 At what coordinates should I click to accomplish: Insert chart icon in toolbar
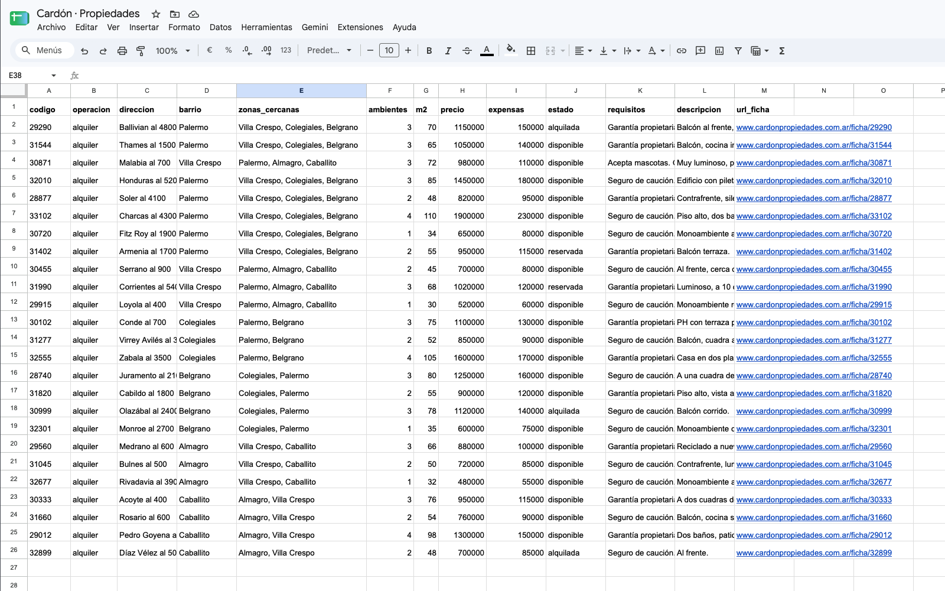tap(719, 51)
